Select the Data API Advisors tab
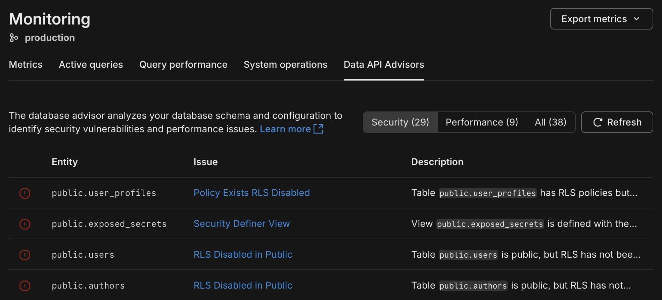Viewport: 662px width, 300px height. click(384, 64)
